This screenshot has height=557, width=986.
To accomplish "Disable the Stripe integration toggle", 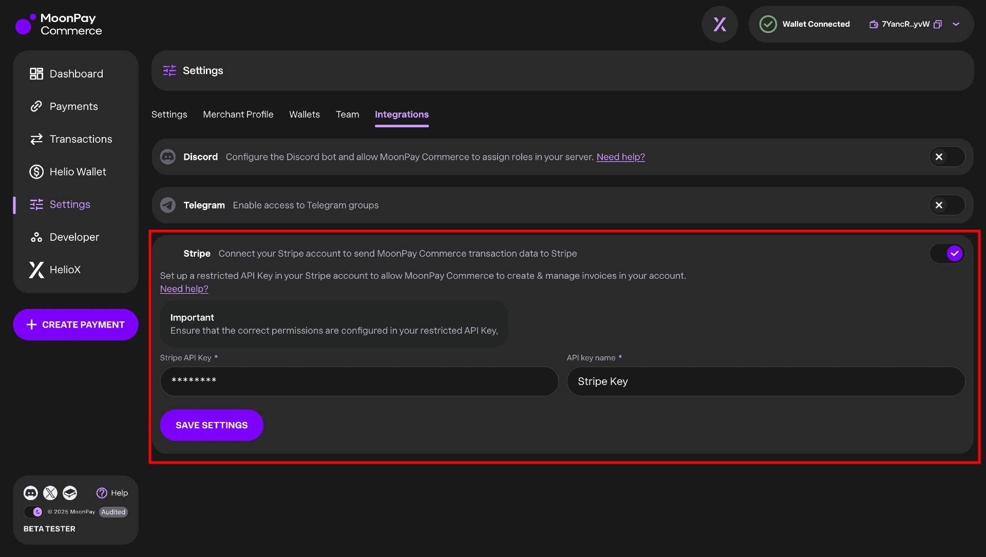I will pos(947,253).
